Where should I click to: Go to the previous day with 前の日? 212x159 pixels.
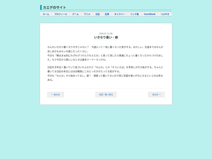click(56, 95)
